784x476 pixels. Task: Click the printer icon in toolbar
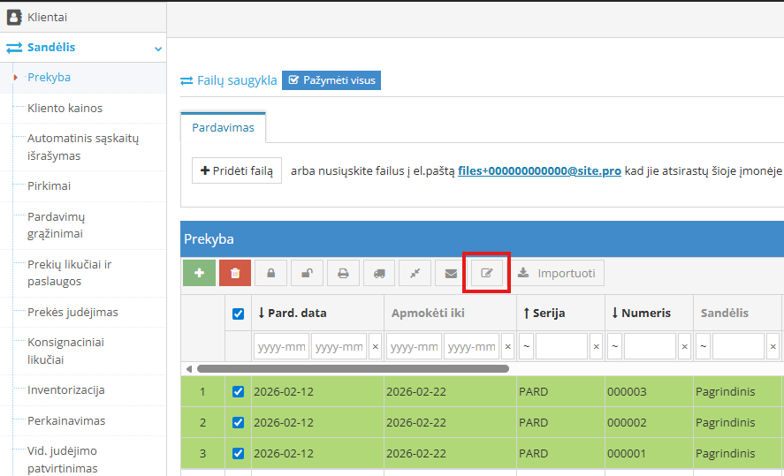point(343,274)
